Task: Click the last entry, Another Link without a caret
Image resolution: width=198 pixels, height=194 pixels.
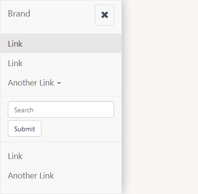Action: point(31,176)
